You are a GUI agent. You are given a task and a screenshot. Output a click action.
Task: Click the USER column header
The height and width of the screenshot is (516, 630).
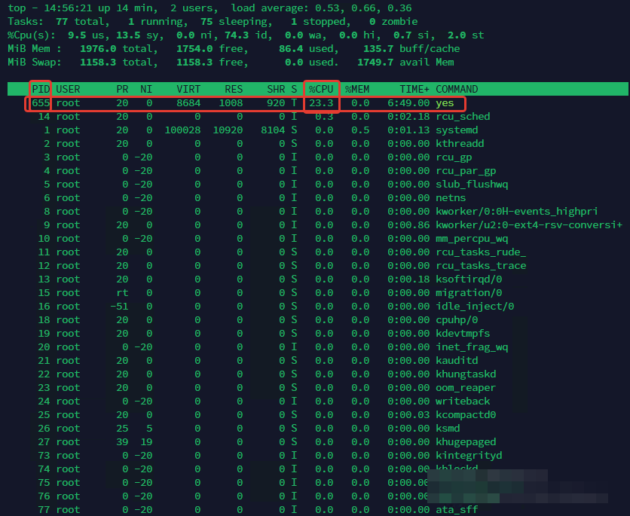pos(68,89)
